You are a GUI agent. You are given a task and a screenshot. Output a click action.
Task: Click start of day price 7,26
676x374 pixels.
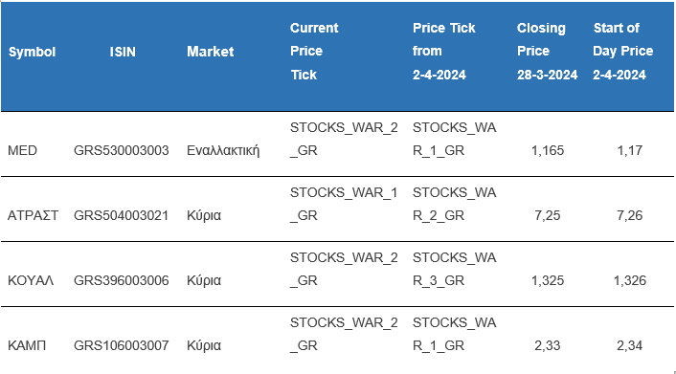[x=629, y=215]
